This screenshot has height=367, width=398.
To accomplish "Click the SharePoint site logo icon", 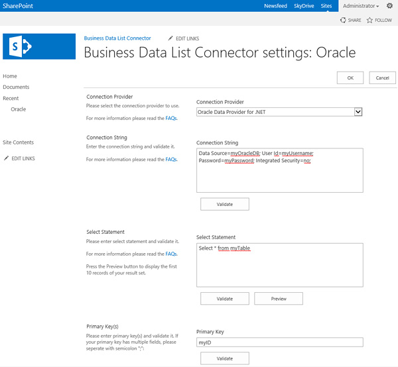I will pyautogui.click(x=30, y=46).
